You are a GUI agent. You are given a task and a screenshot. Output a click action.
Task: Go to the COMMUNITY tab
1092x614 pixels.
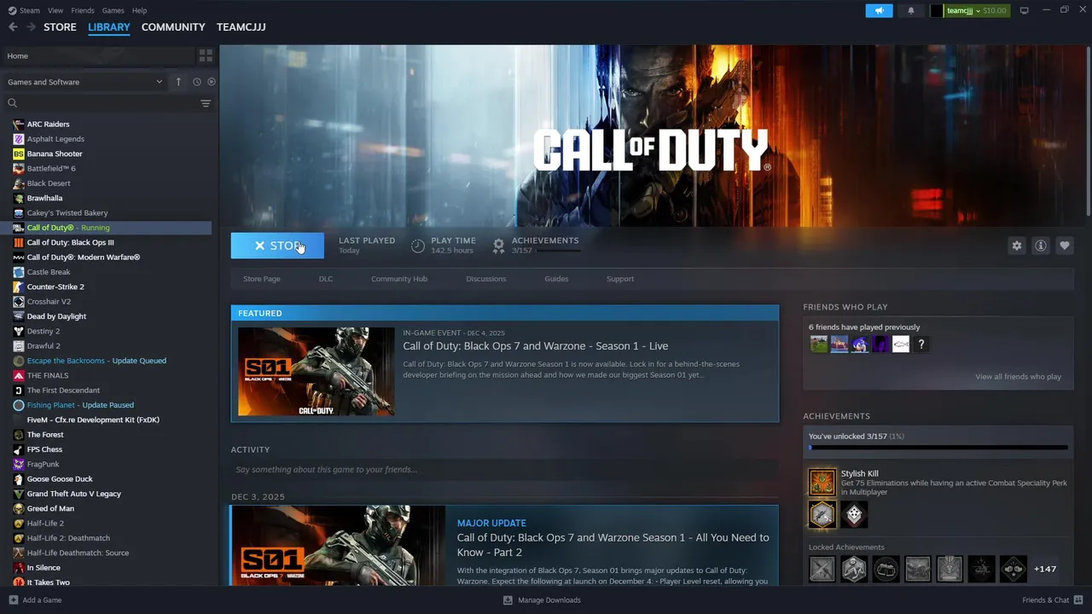173,27
